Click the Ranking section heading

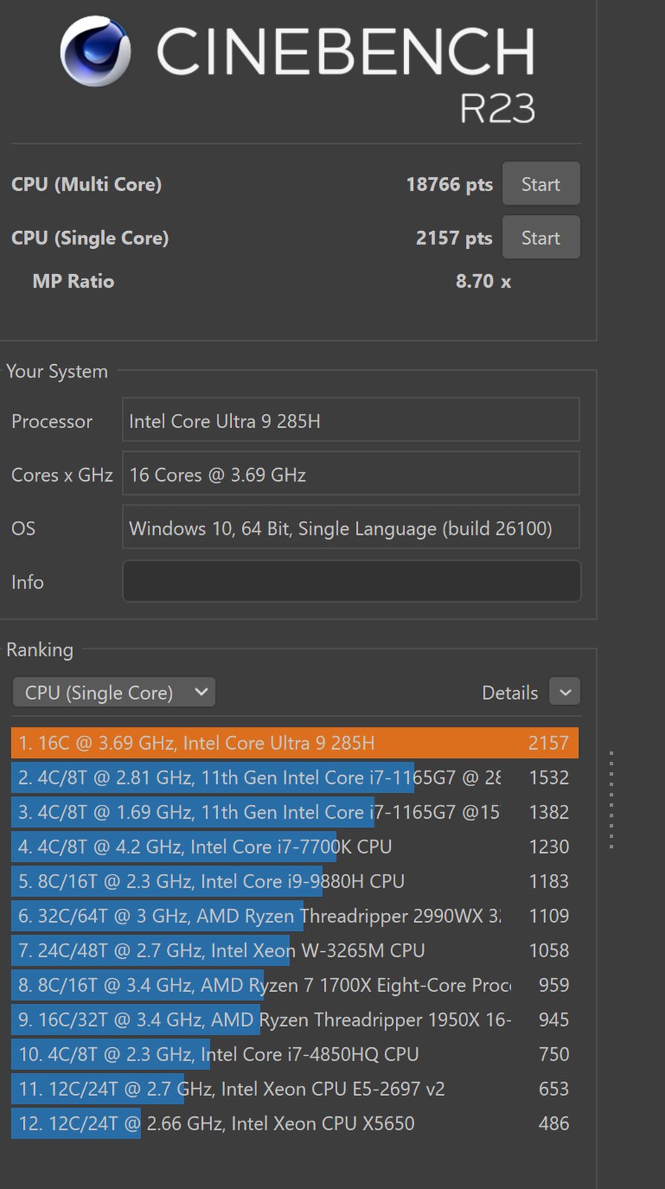[x=40, y=649]
